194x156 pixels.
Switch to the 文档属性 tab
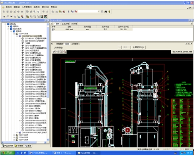pyautogui.click(x=59, y=44)
